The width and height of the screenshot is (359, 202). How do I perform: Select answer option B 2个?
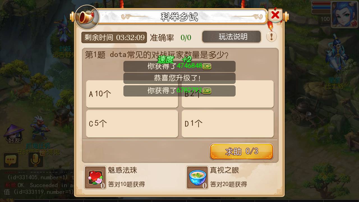point(228,94)
